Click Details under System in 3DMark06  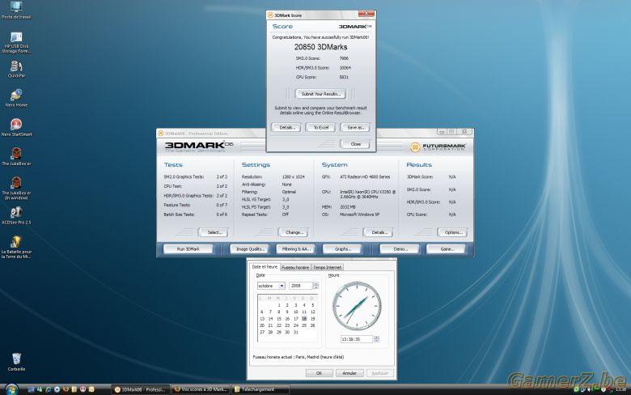pos(379,232)
